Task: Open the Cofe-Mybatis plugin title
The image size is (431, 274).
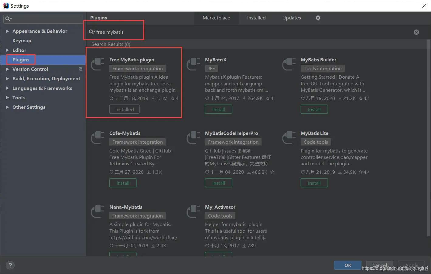Action: click(x=125, y=133)
